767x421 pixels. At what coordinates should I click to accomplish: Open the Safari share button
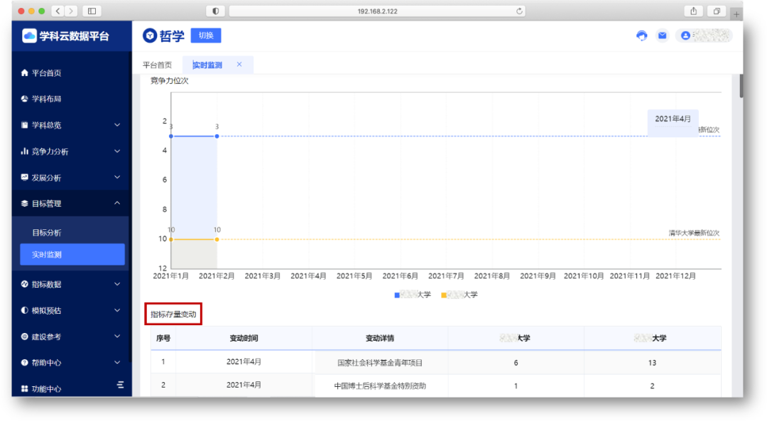693,11
